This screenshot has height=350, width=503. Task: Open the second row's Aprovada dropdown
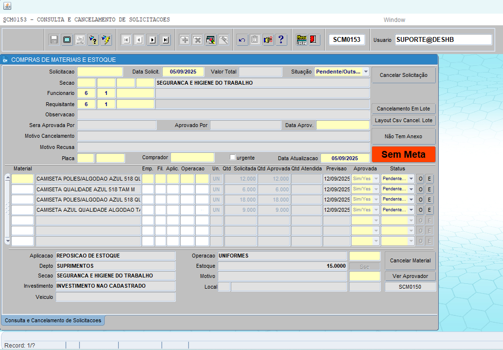tap(375, 189)
